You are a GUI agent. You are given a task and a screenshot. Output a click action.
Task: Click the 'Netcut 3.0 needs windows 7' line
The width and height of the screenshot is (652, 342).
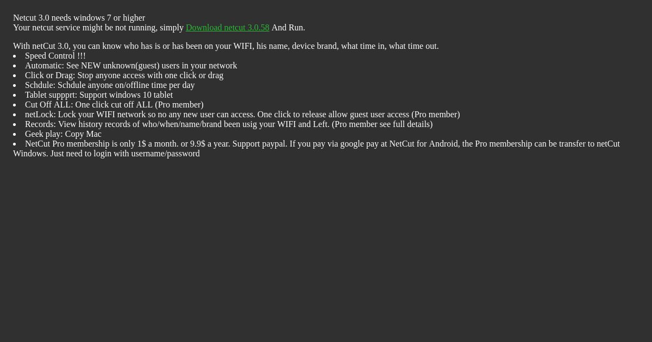[x=79, y=18]
